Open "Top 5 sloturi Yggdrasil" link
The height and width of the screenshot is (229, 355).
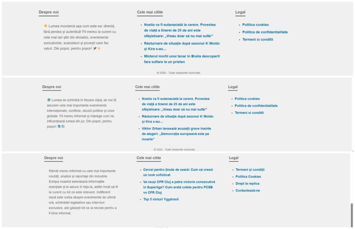[161, 199]
